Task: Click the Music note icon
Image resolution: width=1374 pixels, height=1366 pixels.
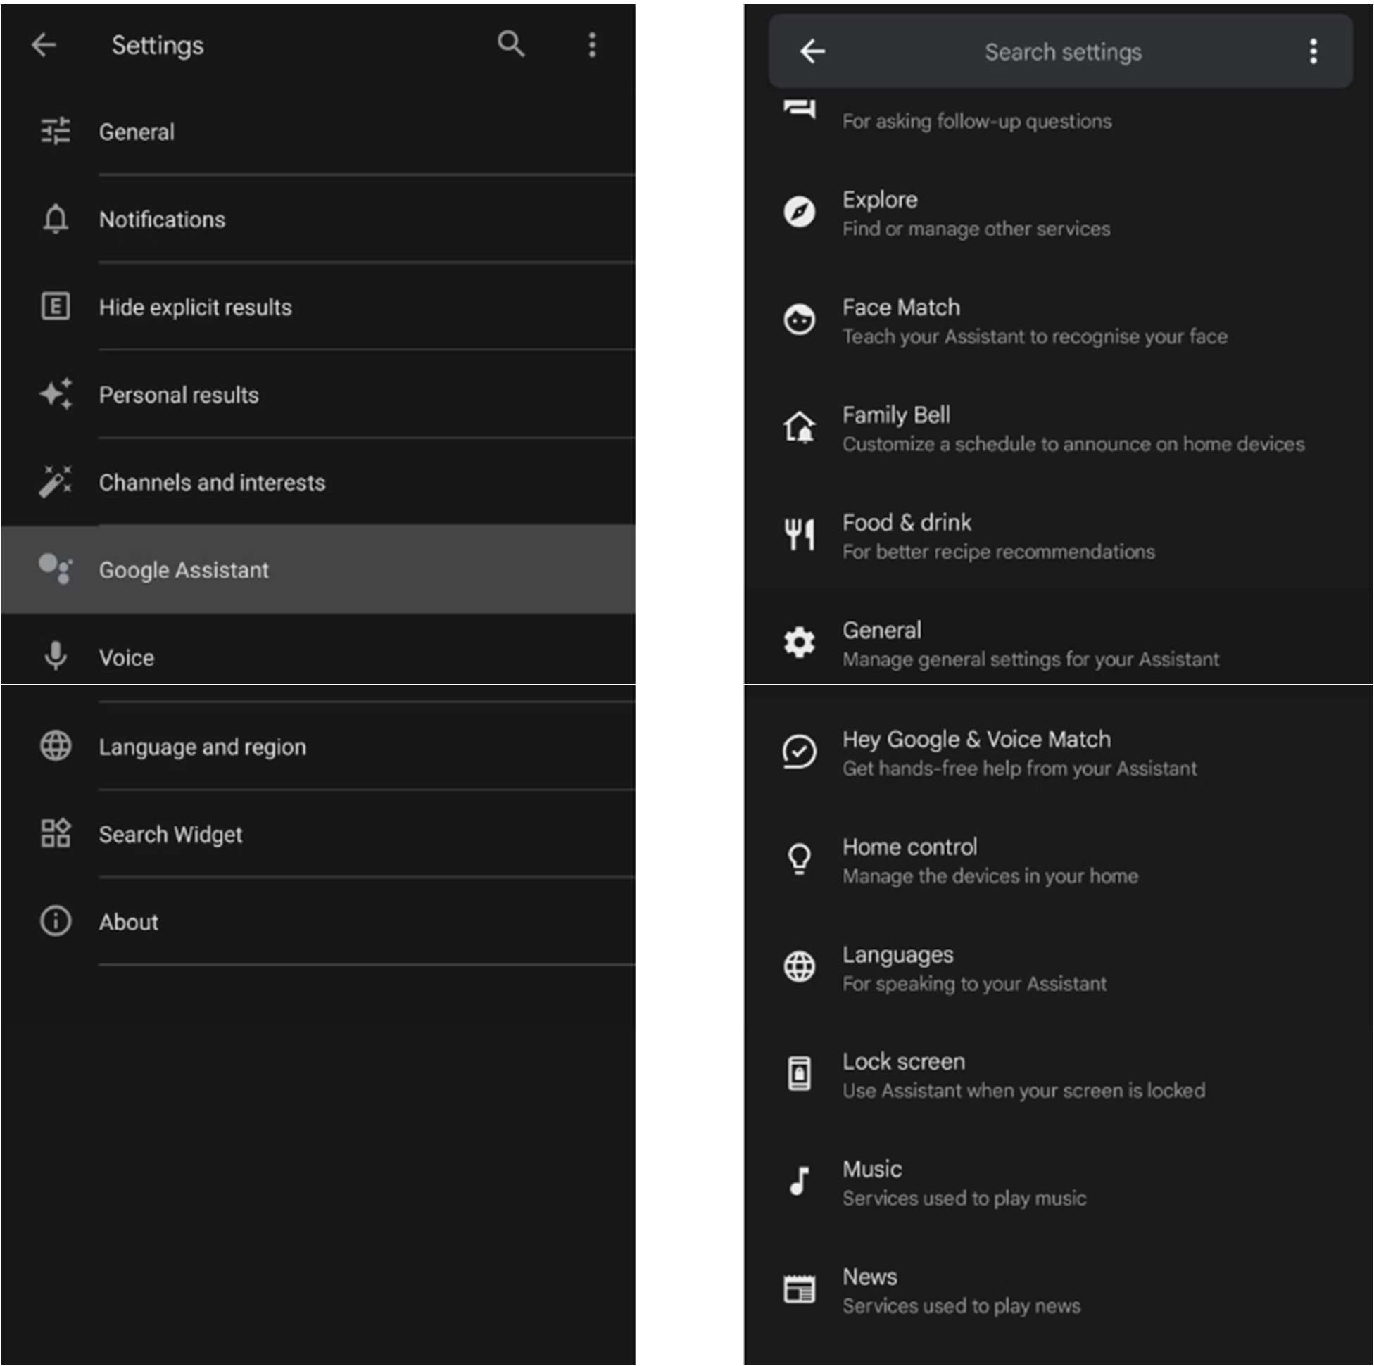Action: pyautogui.click(x=800, y=1182)
